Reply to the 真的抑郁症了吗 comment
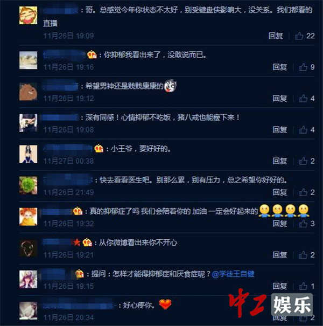 click(280, 224)
